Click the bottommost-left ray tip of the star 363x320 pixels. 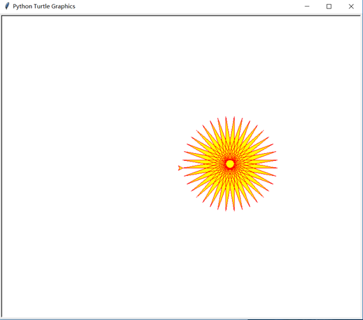pos(226,211)
